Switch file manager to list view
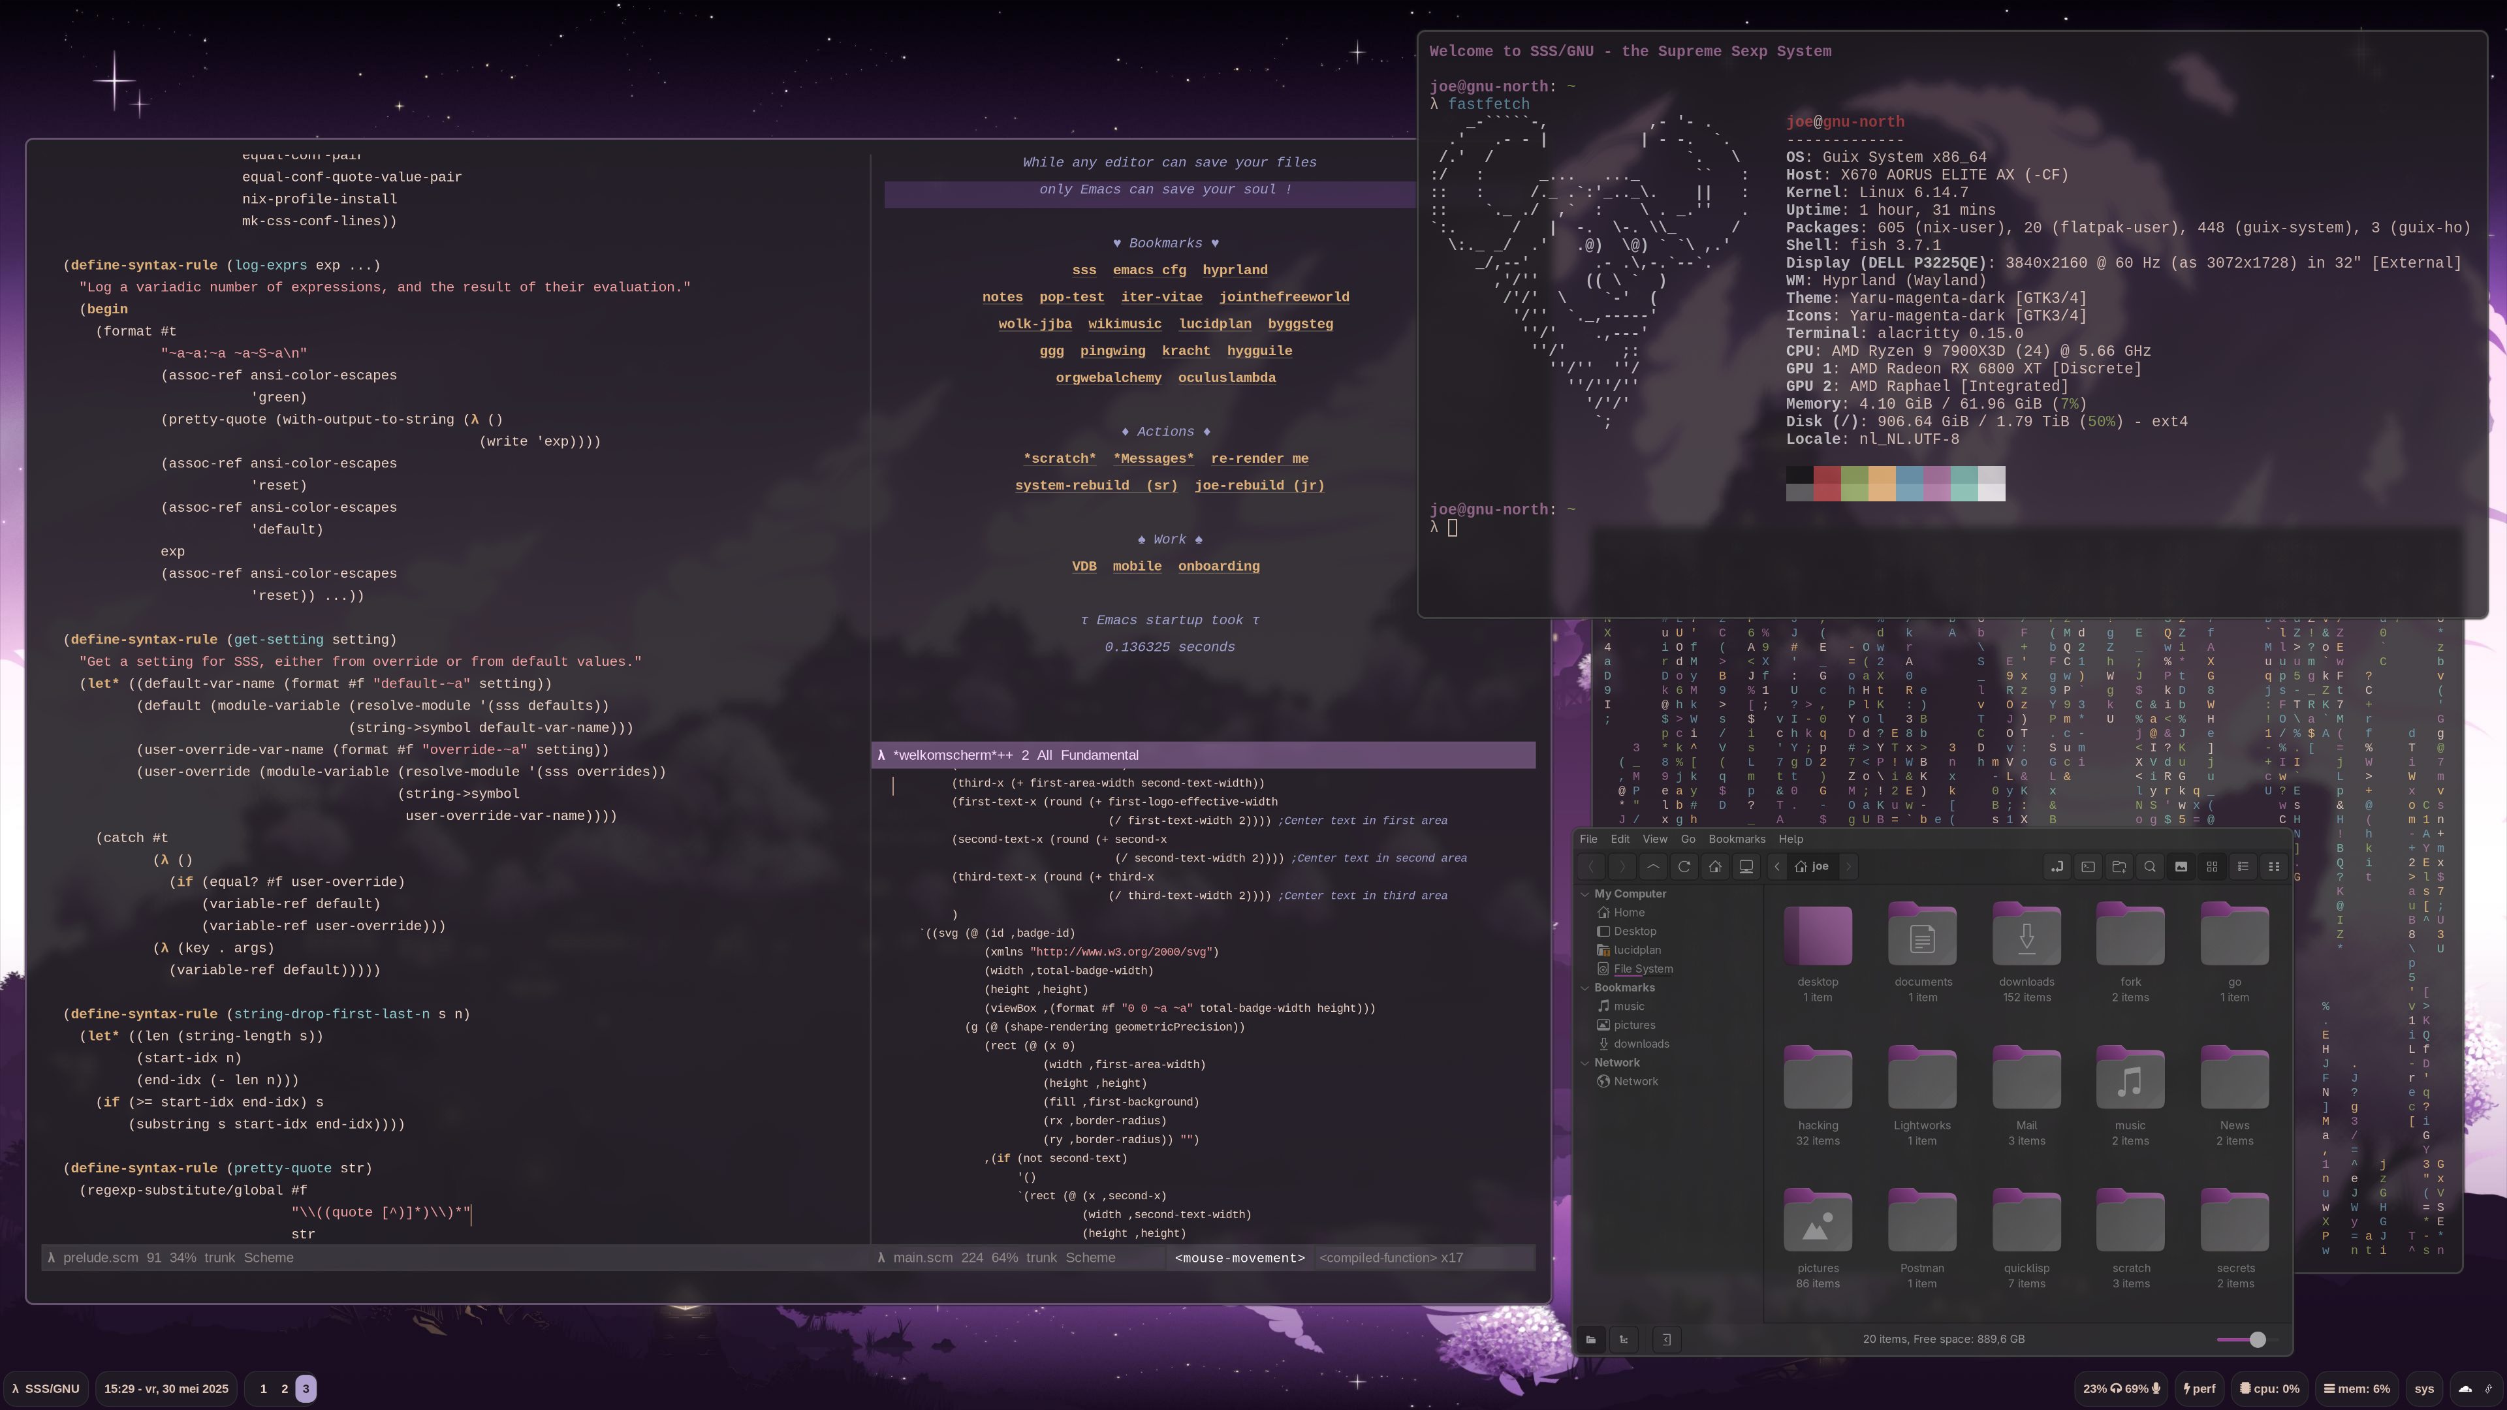This screenshot has width=2507, height=1410. pyautogui.click(x=2243, y=866)
